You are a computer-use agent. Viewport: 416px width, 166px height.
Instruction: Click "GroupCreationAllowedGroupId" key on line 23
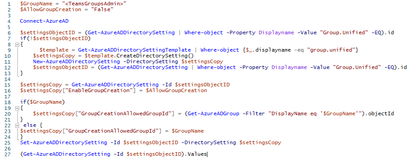114,131
